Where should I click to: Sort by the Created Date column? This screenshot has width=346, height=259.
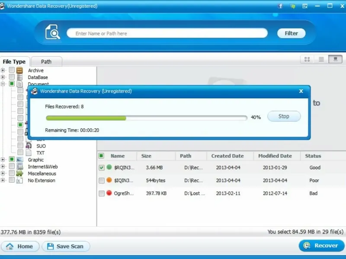[x=227, y=156]
